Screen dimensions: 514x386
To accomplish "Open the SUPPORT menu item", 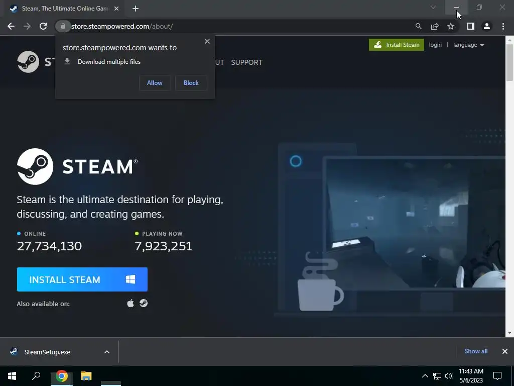I will click(246, 62).
